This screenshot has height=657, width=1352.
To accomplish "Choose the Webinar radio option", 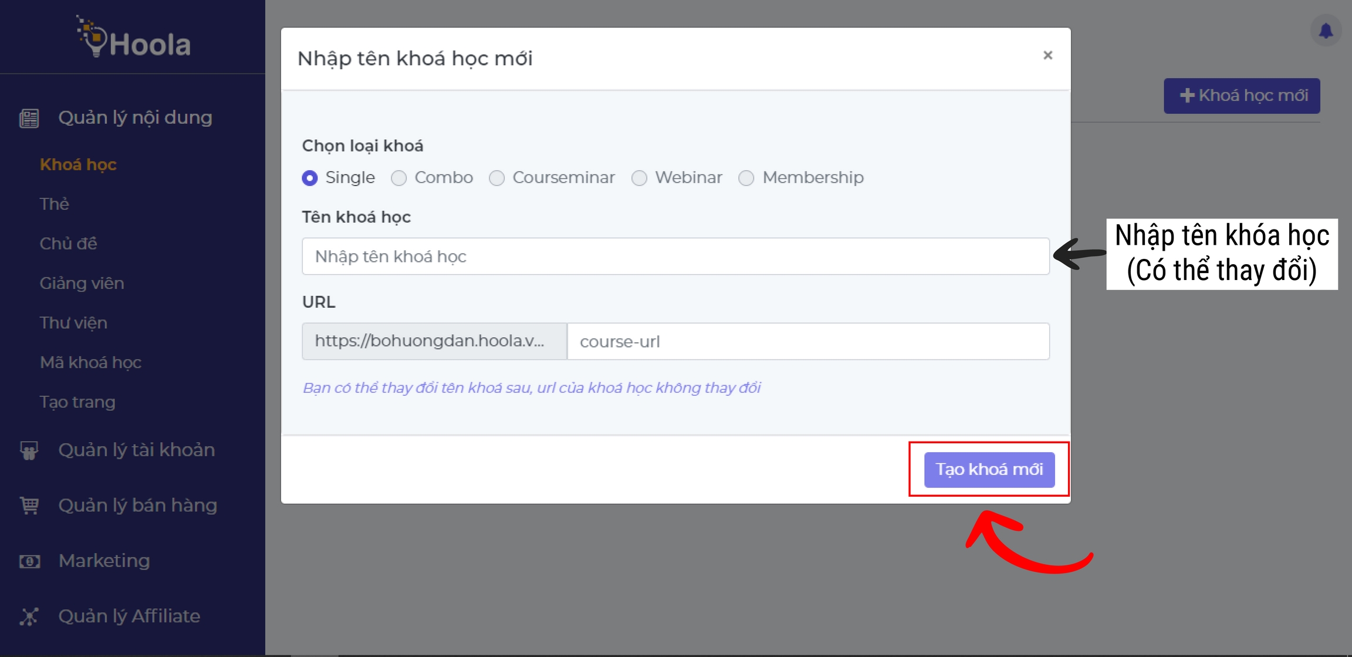I will (639, 178).
